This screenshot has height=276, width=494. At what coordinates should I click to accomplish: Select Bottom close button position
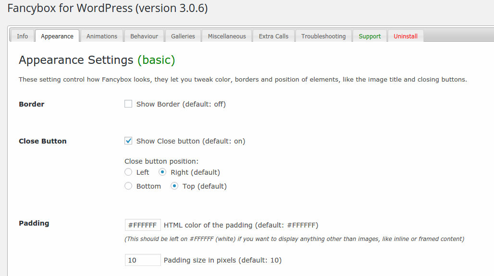pos(128,186)
